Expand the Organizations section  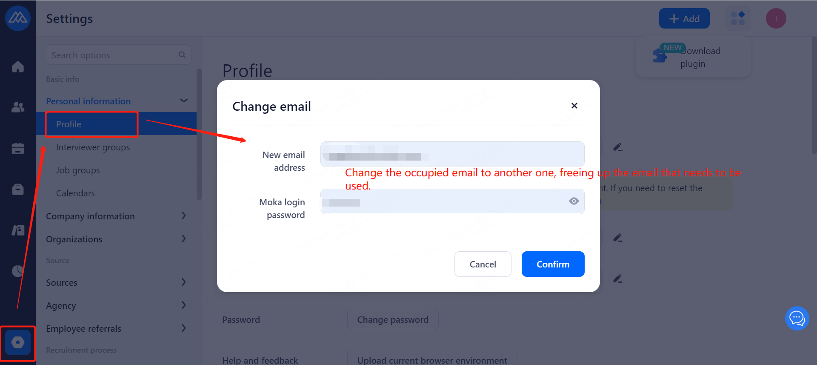point(184,239)
